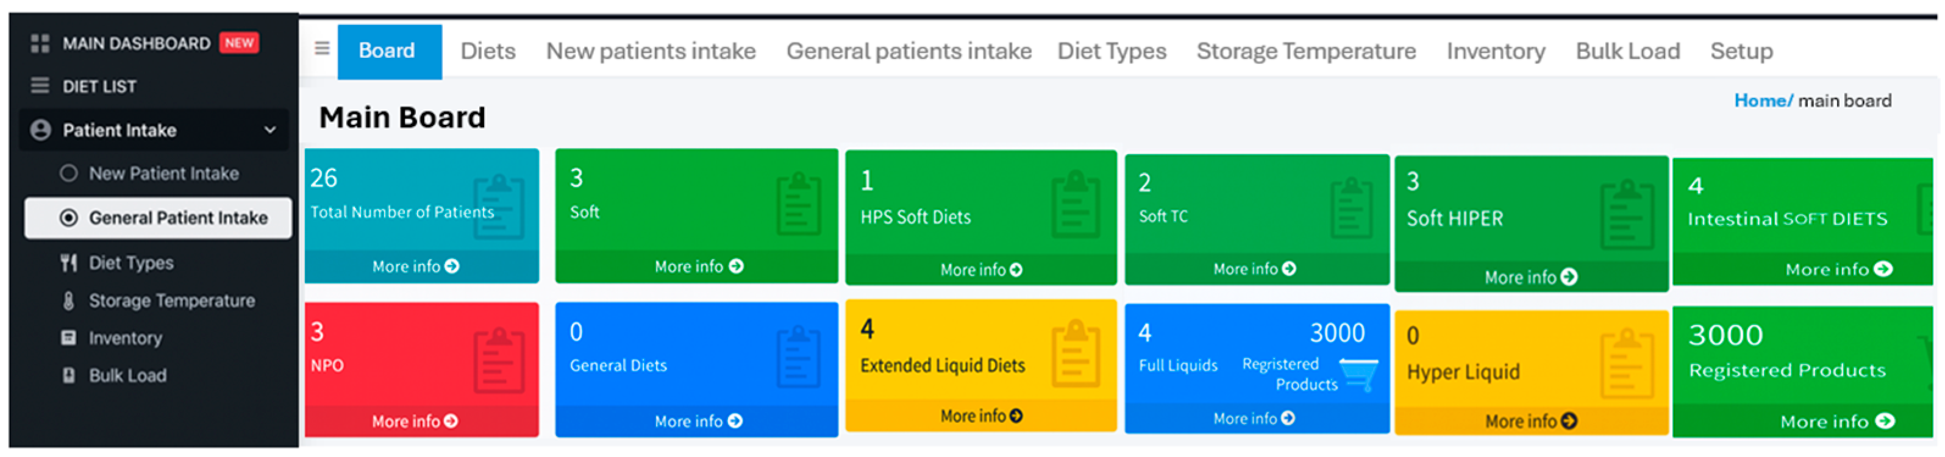Screen dimensions: 1945x457
Task: Select the General Patient Intake radio option
Action: click(x=69, y=218)
